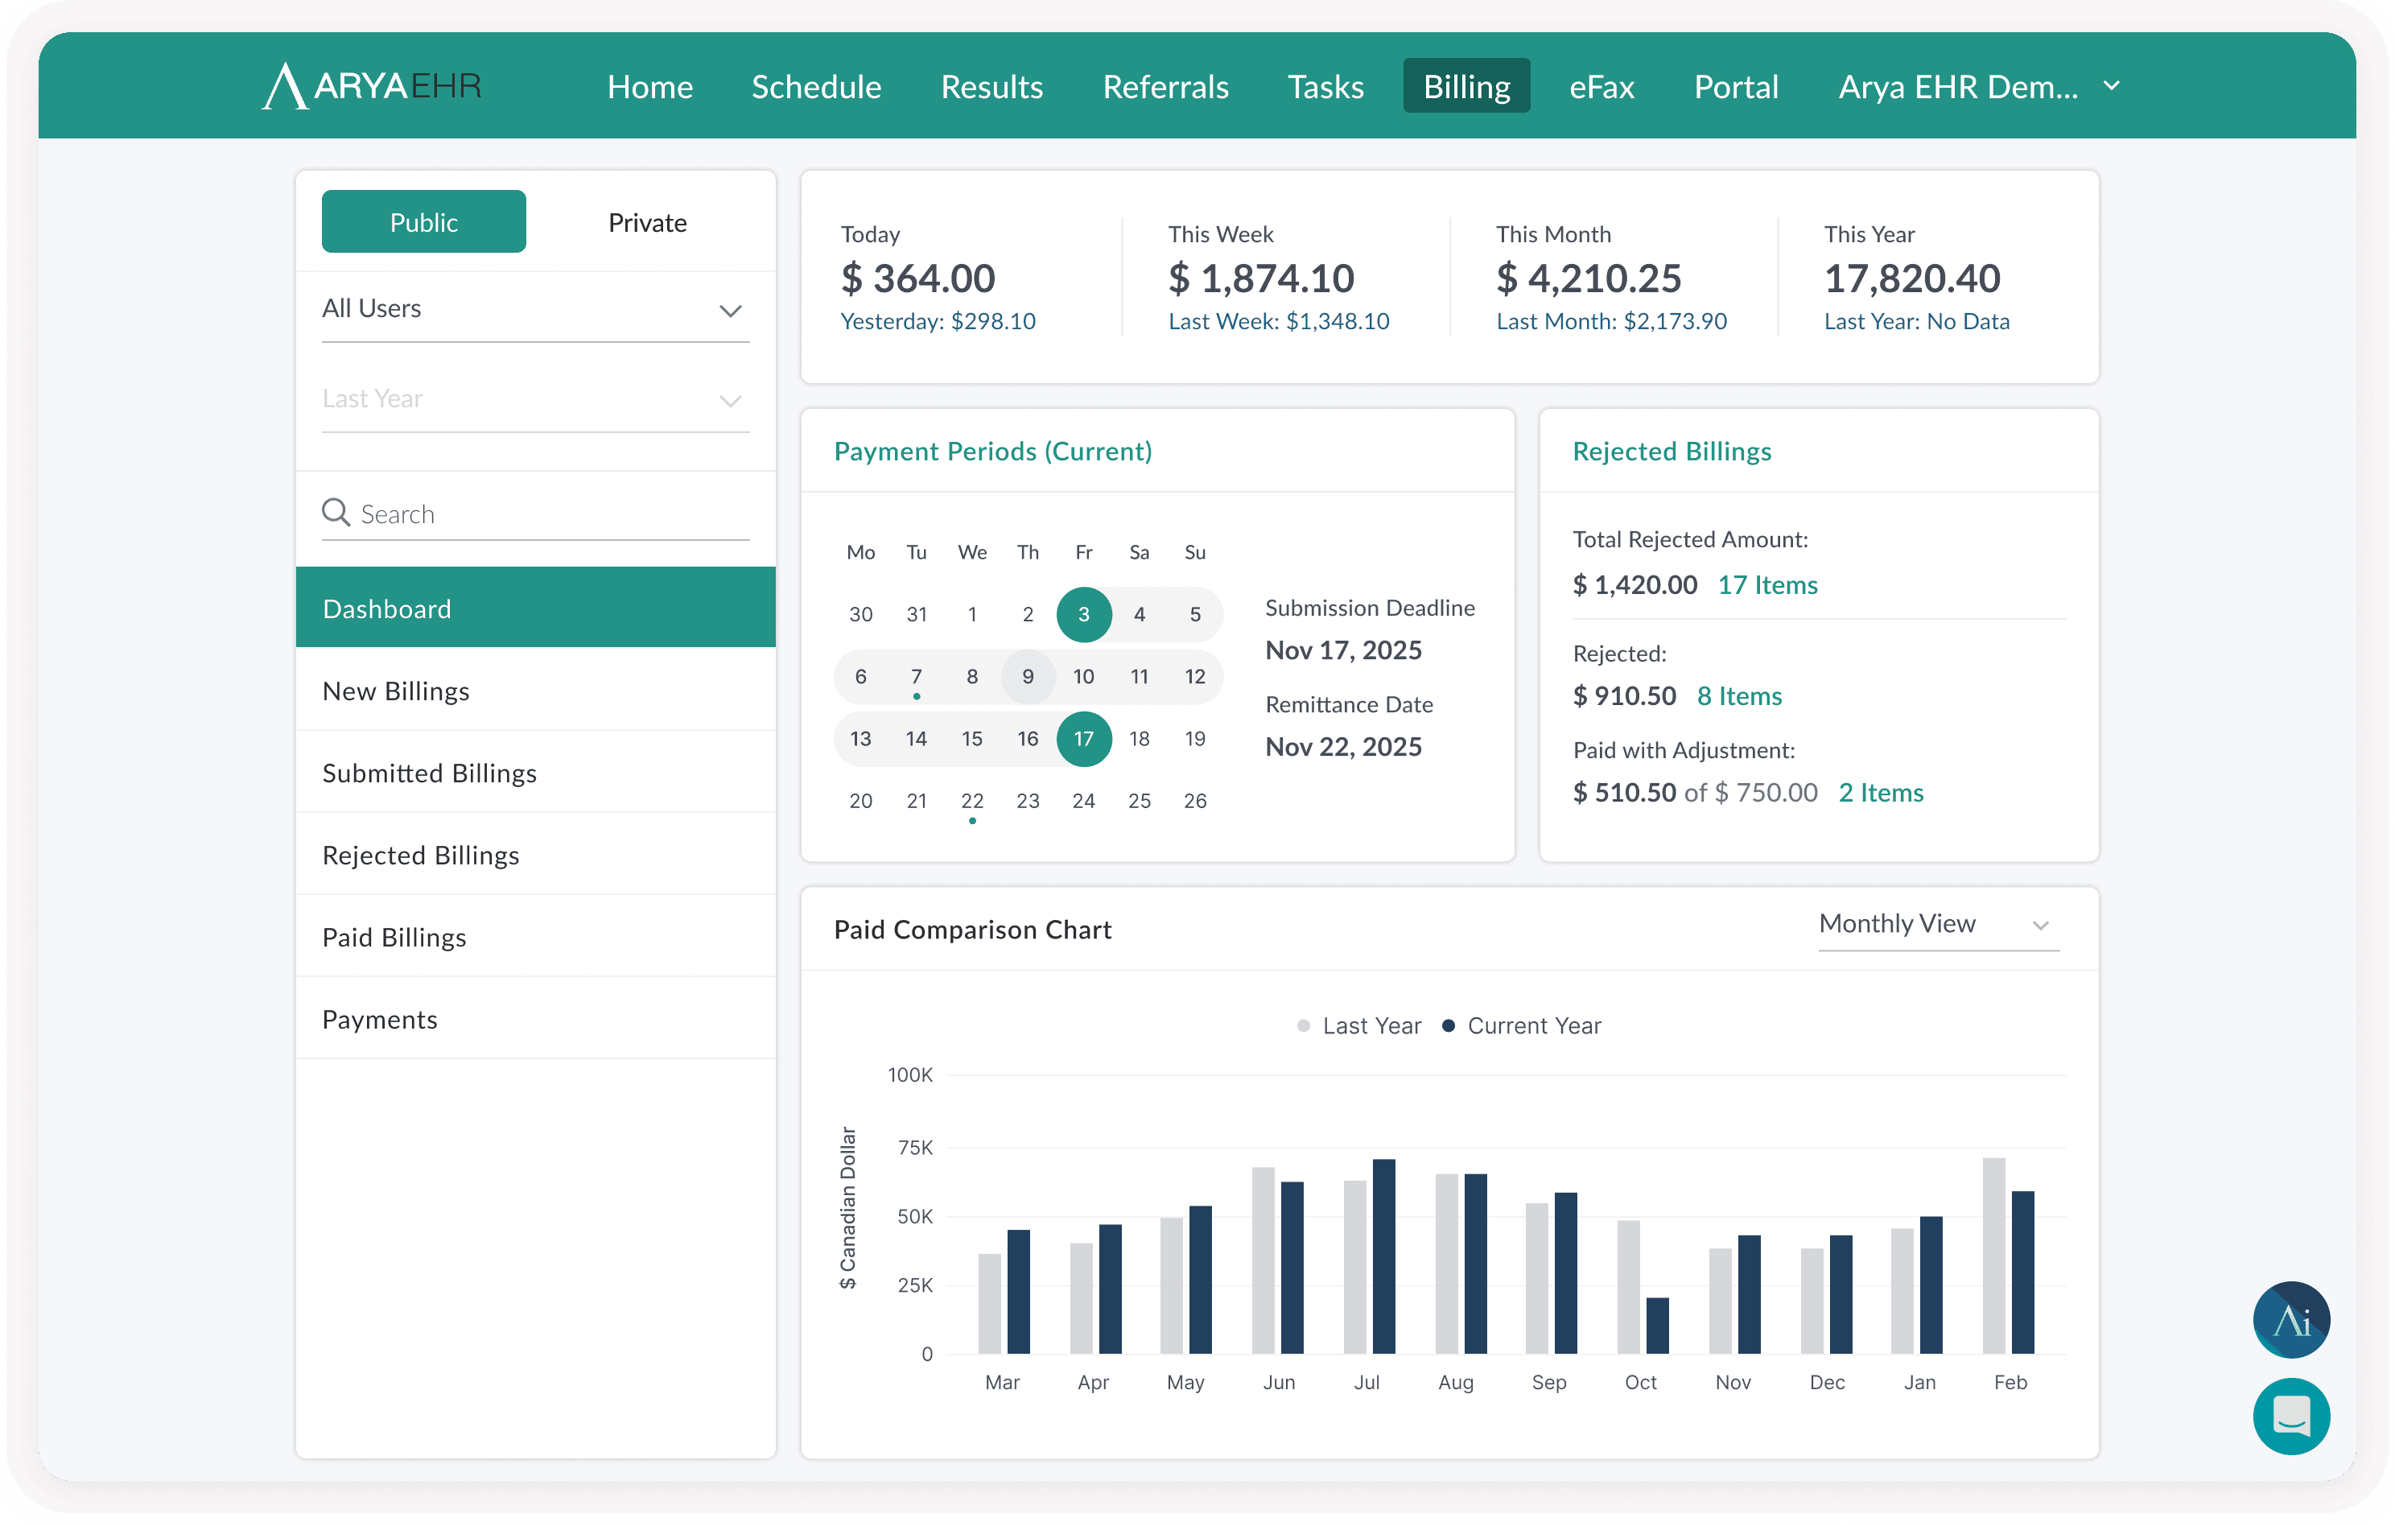Select calendar day 7 with dot marker
This screenshot has width=2395, height=1526.
(916, 676)
